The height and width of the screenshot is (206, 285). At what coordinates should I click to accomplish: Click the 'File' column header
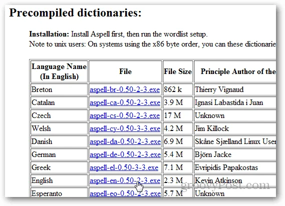125,71
